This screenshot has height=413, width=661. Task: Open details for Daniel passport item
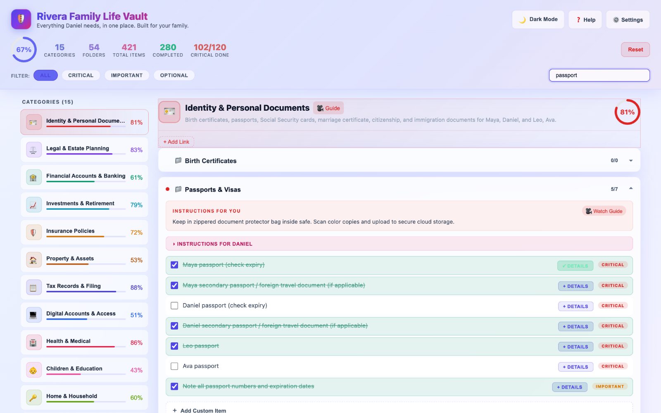pyautogui.click(x=575, y=306)
